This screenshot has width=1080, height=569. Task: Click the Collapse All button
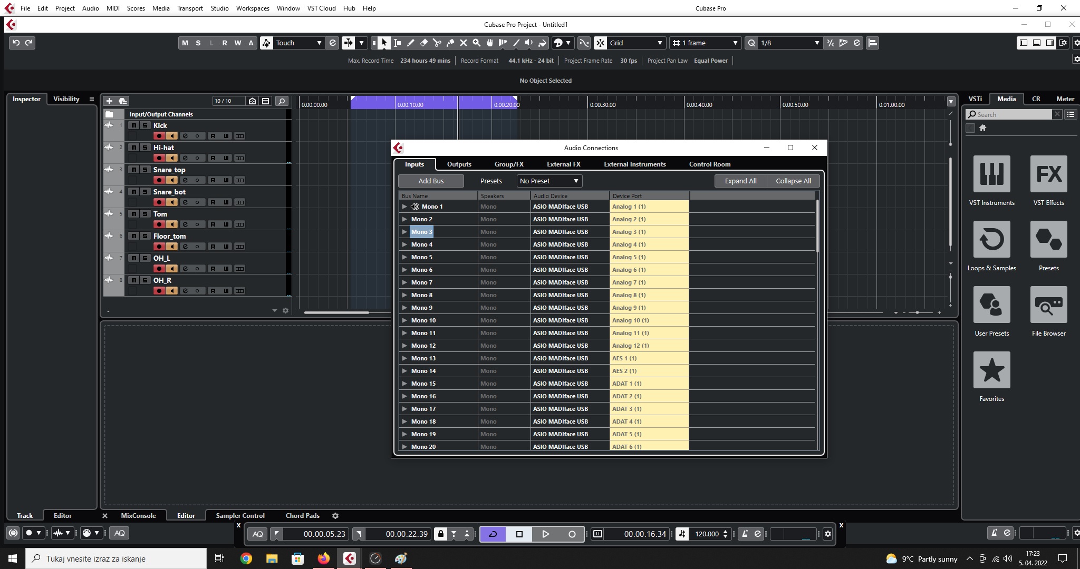[x=793, y=181]
